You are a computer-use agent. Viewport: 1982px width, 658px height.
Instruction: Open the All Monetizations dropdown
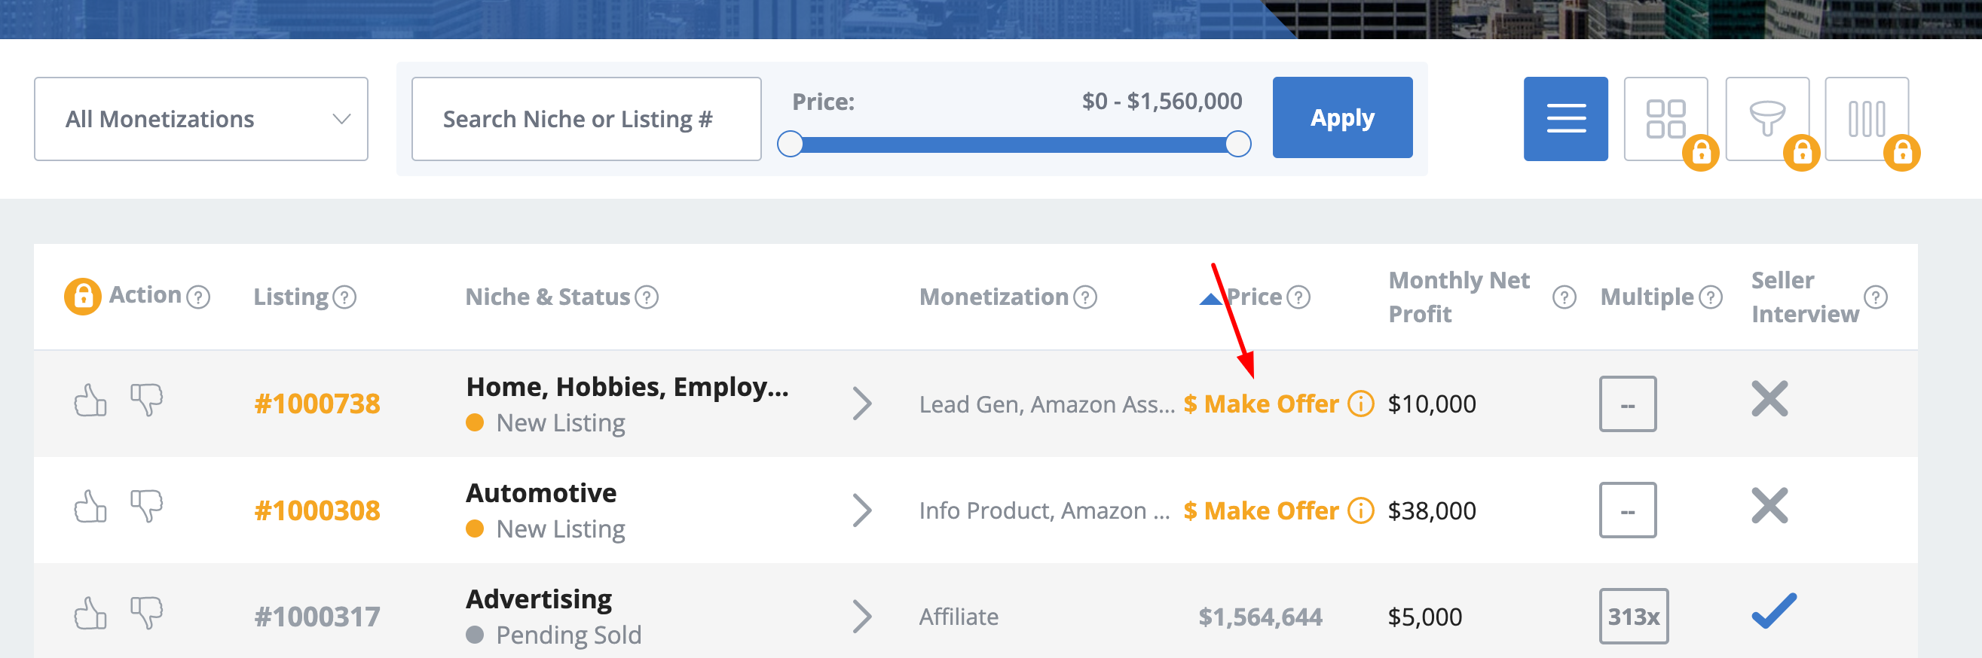pyautogui.click(x=200, y=118)
